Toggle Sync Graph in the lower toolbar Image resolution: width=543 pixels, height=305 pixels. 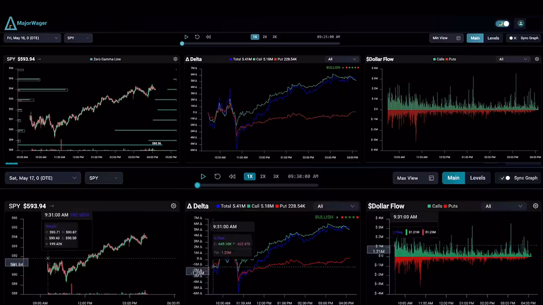505,178
